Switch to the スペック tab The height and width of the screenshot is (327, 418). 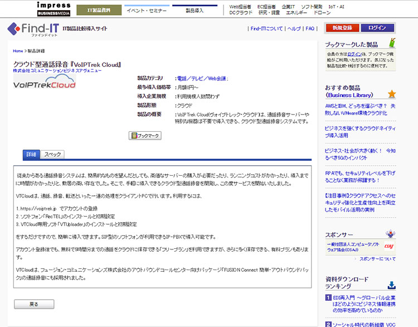point(53,154)
